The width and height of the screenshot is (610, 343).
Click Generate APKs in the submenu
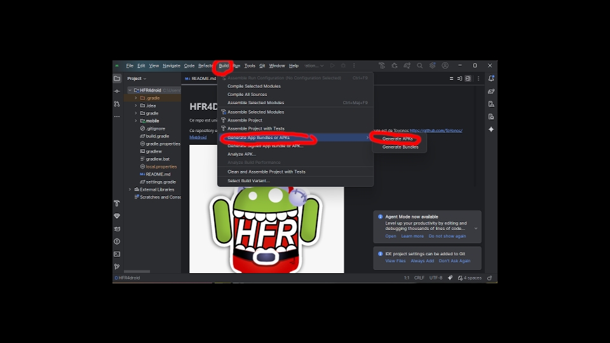(x=397, y=138)
